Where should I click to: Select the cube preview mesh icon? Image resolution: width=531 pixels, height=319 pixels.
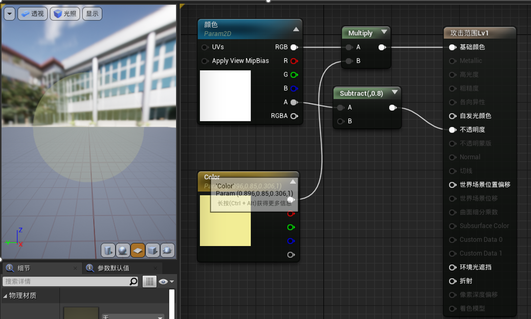click(152, 250)
